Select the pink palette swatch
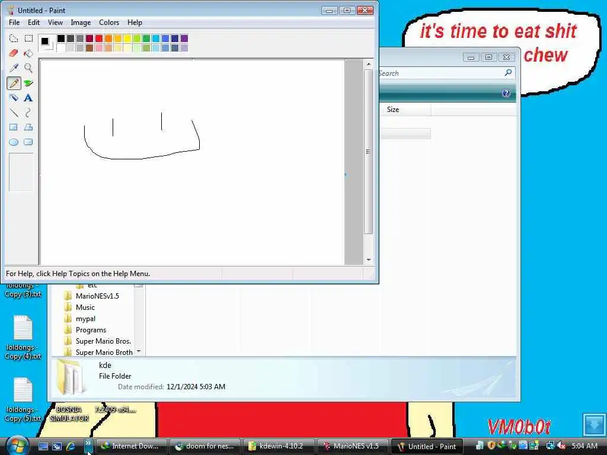 pyautogui.click(x=99, y=47)
